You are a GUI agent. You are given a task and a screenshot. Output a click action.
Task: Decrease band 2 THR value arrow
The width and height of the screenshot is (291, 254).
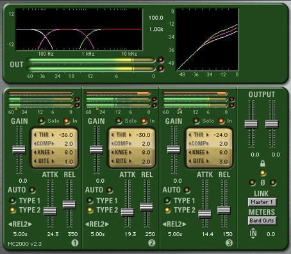point(112,135)
